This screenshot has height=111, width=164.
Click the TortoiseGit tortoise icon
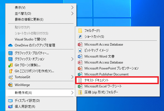click(10, 77)
